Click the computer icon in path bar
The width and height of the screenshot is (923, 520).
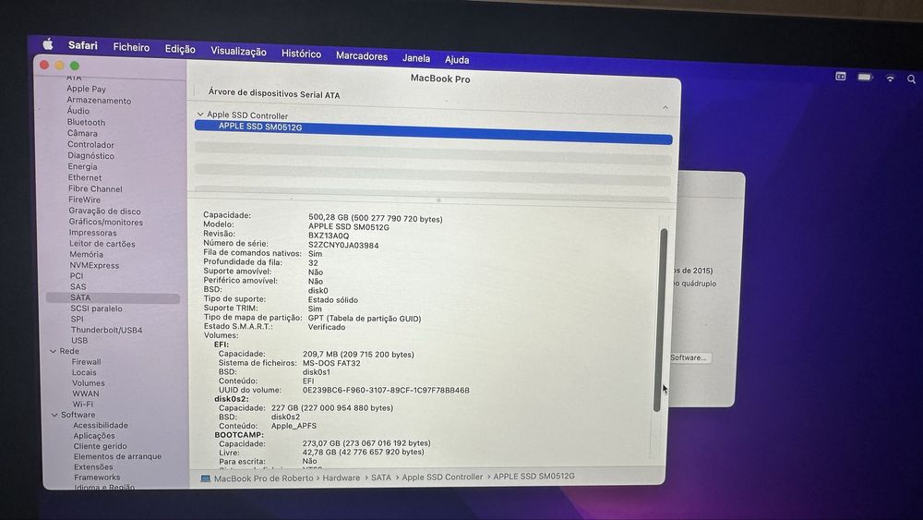(206, 478)
